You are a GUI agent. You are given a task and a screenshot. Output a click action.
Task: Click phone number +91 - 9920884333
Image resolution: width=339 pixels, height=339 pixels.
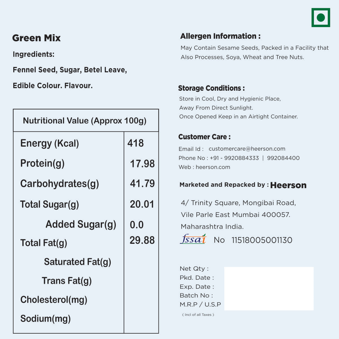tap(234, 158)
